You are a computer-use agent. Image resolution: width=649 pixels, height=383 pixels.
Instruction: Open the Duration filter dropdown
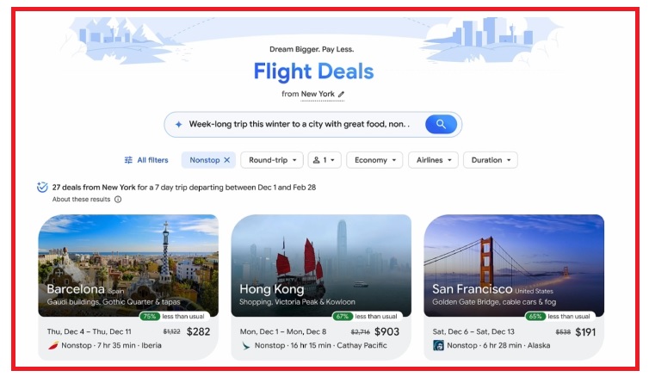[491, 160]
